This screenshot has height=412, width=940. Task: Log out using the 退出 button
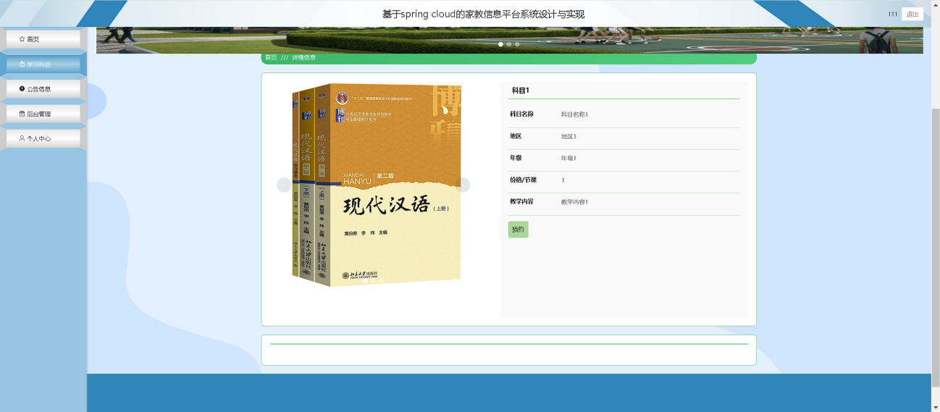912,14
